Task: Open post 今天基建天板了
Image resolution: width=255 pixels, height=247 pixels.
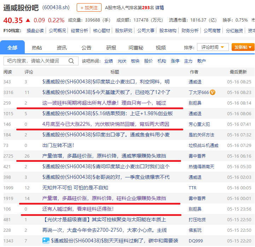Action: coord(106,92)
